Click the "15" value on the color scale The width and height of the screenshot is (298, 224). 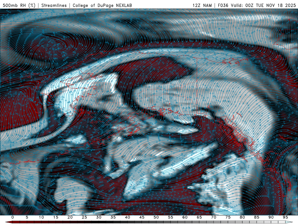coord(56,217)
